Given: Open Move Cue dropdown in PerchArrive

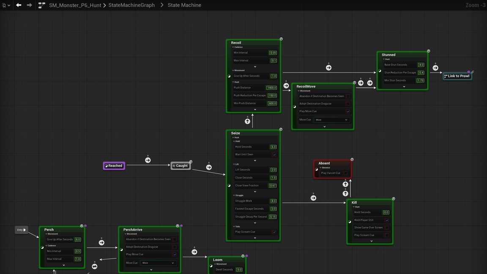Looking at the screenshot, I should 158,263.
